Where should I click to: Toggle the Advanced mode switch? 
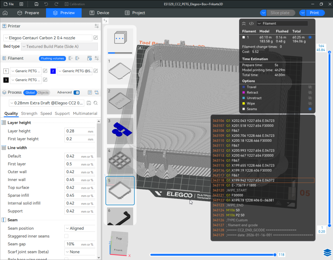[77, 93]
